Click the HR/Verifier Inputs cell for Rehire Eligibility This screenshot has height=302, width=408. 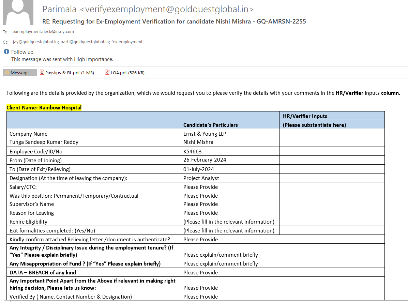click(332, 222)
